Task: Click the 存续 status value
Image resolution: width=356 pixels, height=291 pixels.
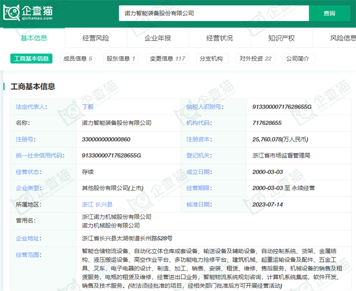Action: coord(88,172)
